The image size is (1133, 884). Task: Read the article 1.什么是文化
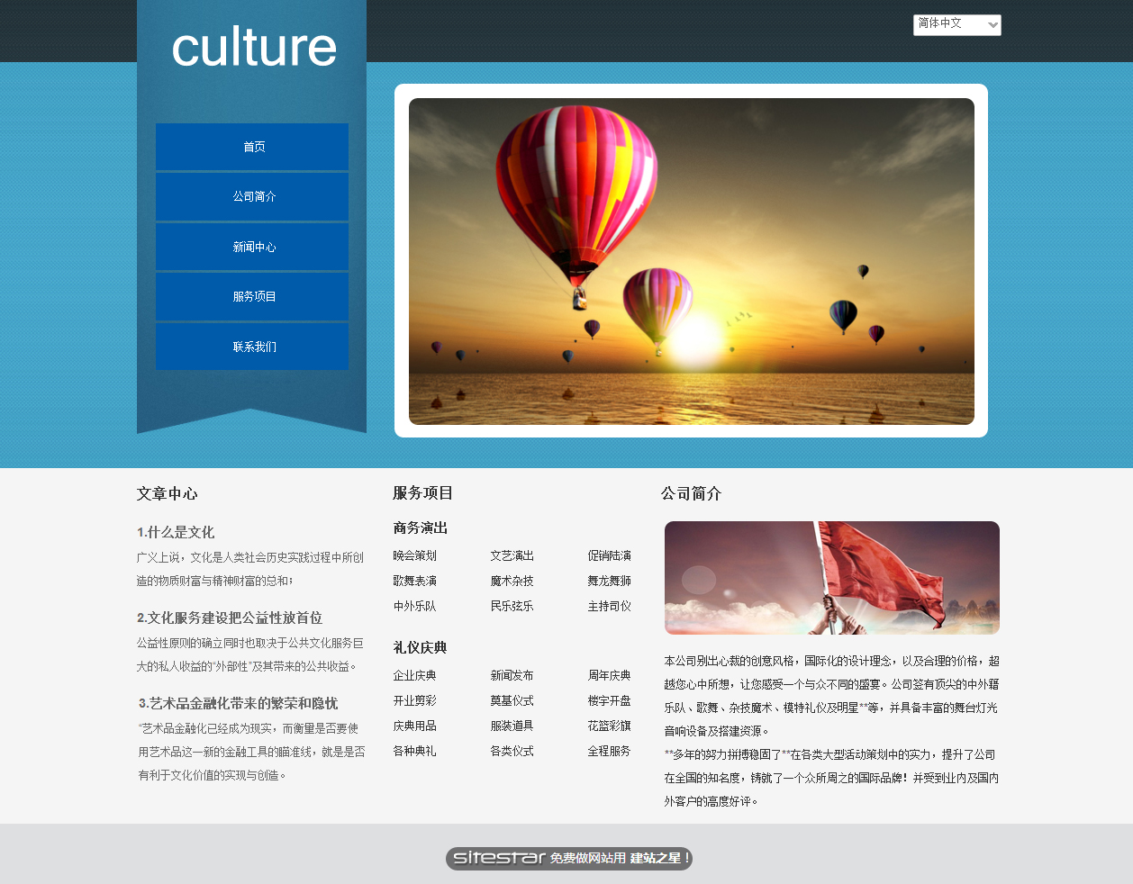[x=176, y=532]
